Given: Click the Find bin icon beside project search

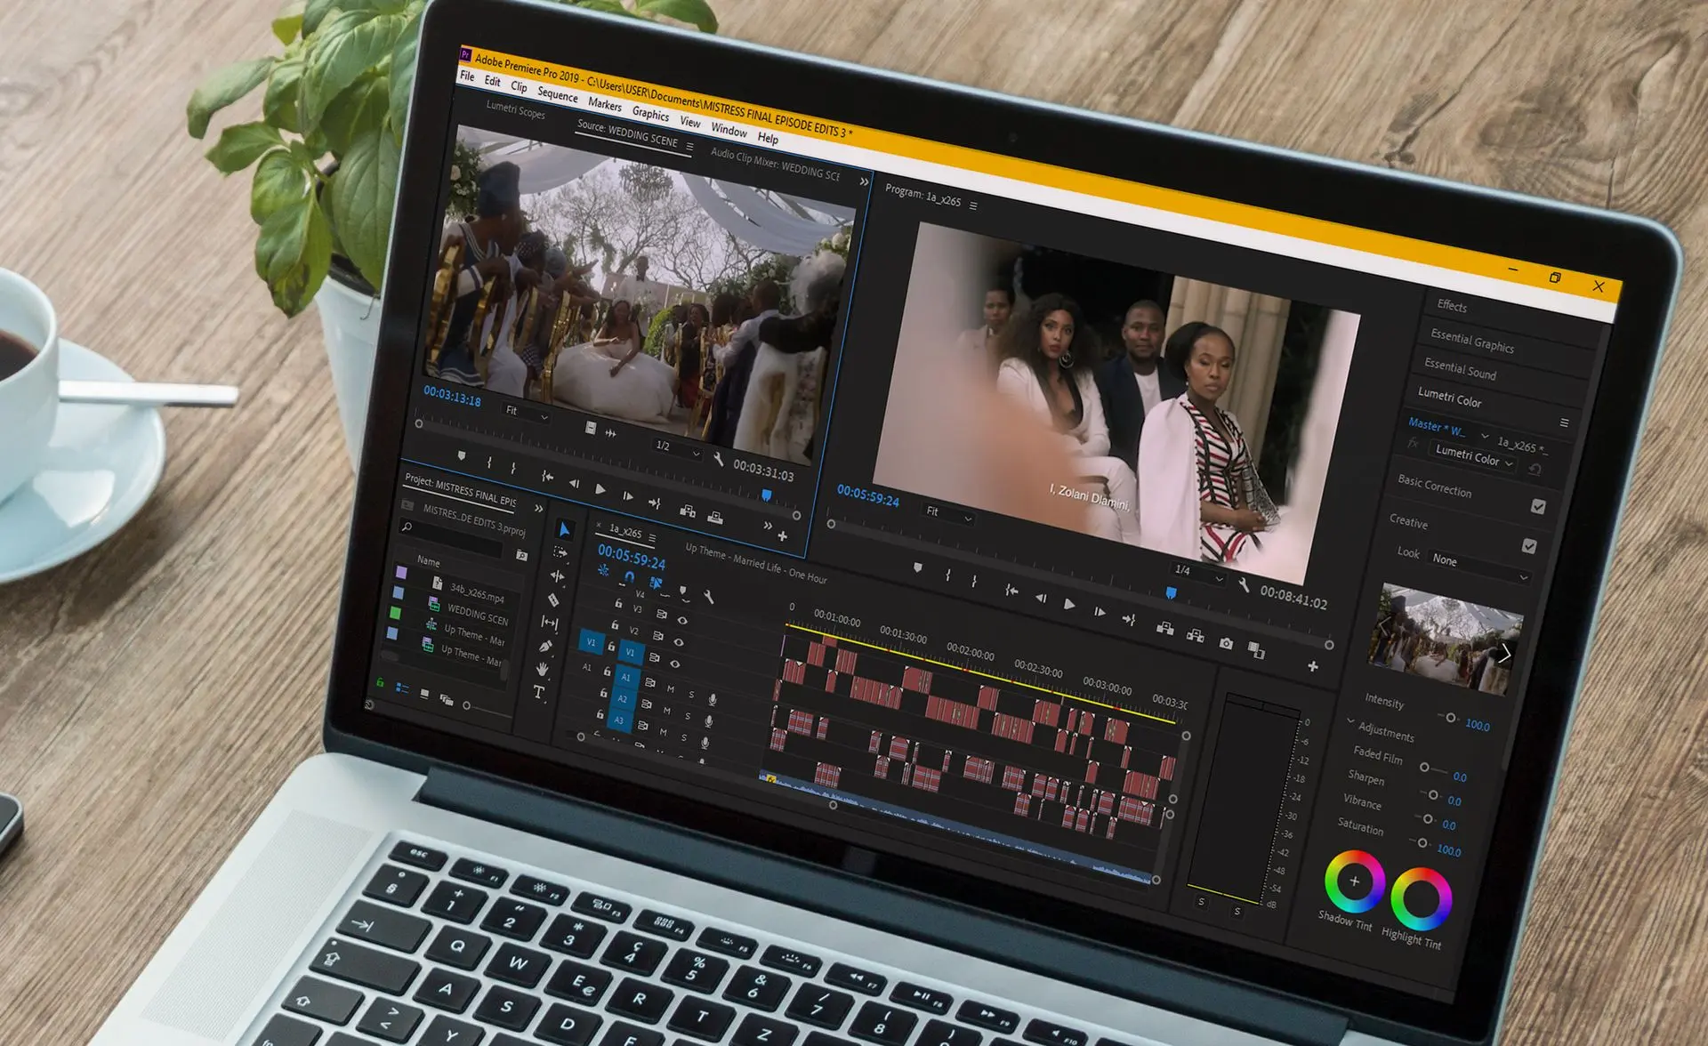Looking at the screenshot, I should pos(521,556).
